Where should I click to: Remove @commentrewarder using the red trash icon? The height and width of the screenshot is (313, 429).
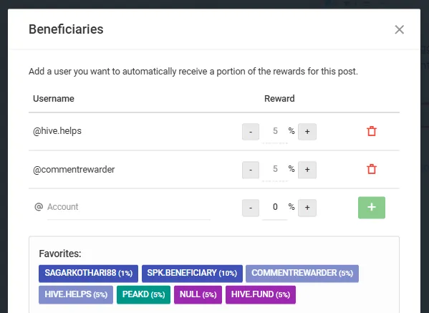[x=372, y=169]
